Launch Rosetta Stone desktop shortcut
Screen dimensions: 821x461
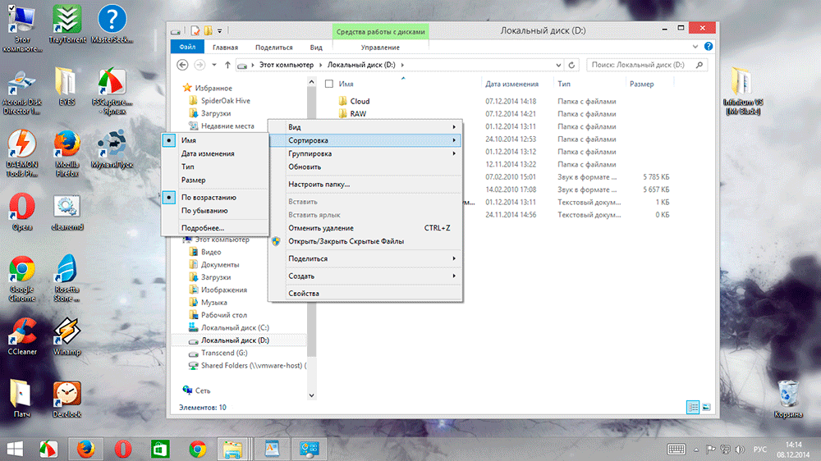67,278
